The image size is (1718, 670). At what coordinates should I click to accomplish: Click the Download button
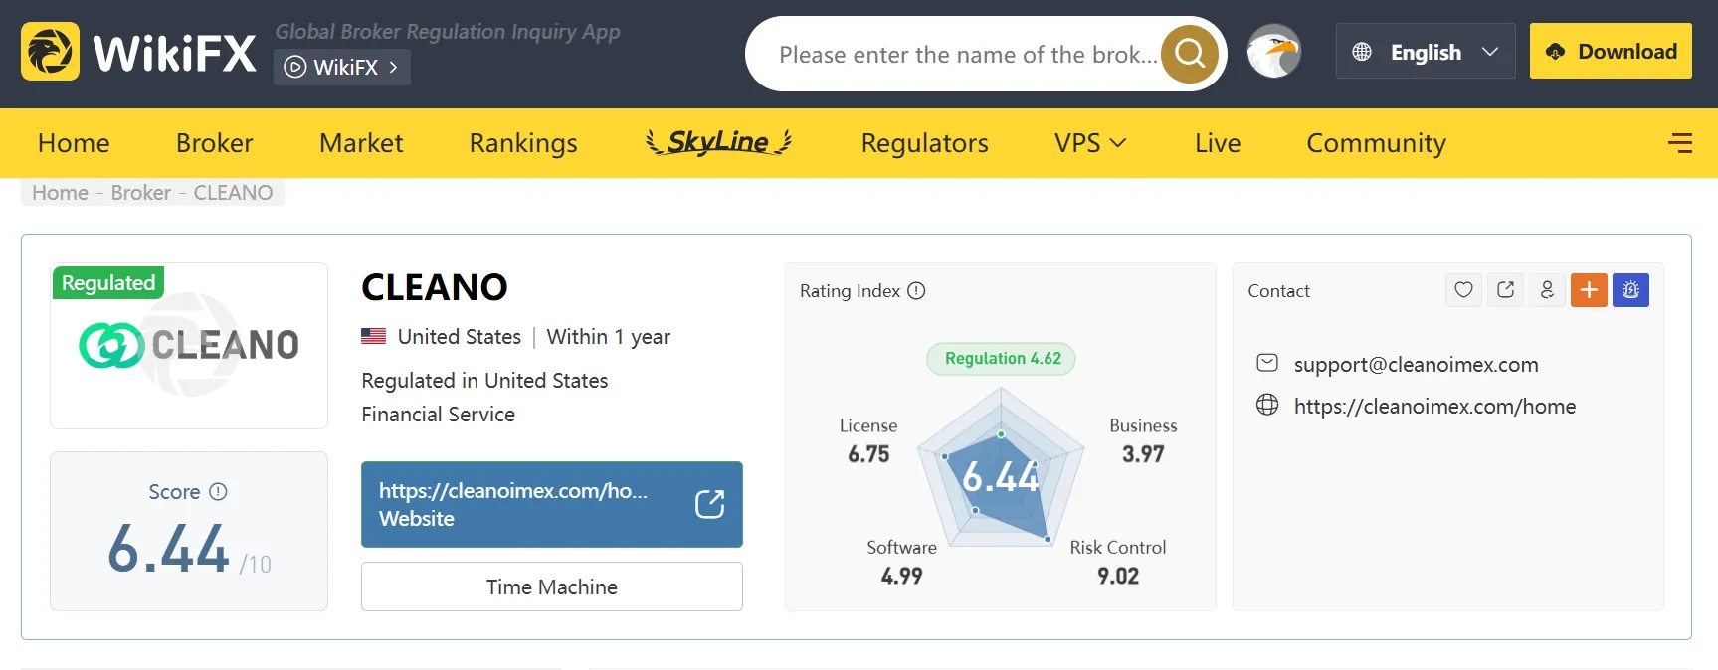(x=1611, y=51)
